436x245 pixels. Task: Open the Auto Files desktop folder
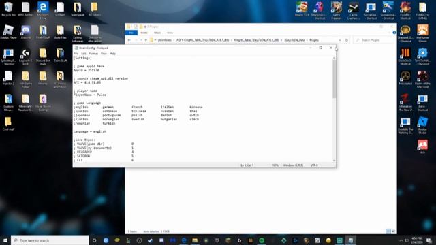pyautogui.click(x=60, y=32)
